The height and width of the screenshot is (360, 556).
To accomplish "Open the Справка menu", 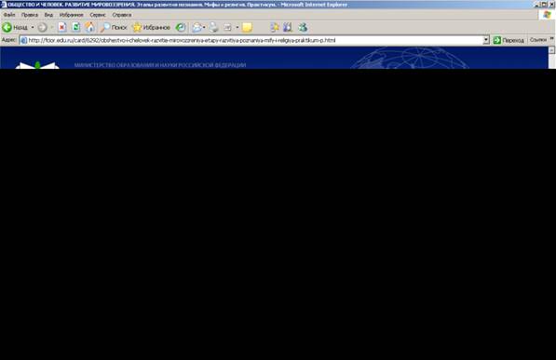I will pos(122,15).
